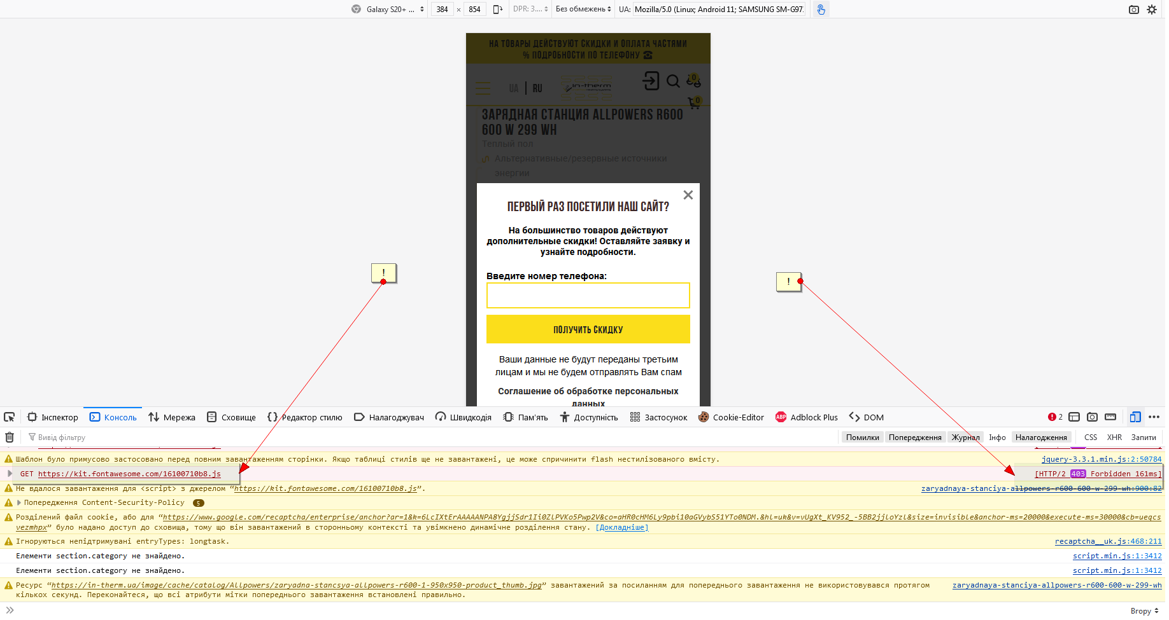Edit the UA user agent field
This screenshot has height=620, width=1169.
pyautogui.click(x=719, y=9)
